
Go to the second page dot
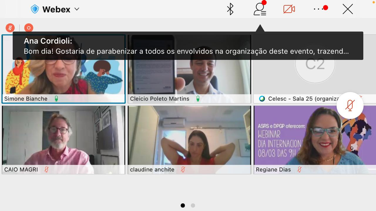coord(193,205)
